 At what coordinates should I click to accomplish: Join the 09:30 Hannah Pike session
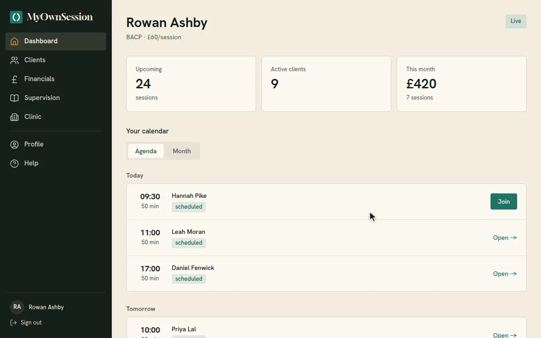point(504,201)
